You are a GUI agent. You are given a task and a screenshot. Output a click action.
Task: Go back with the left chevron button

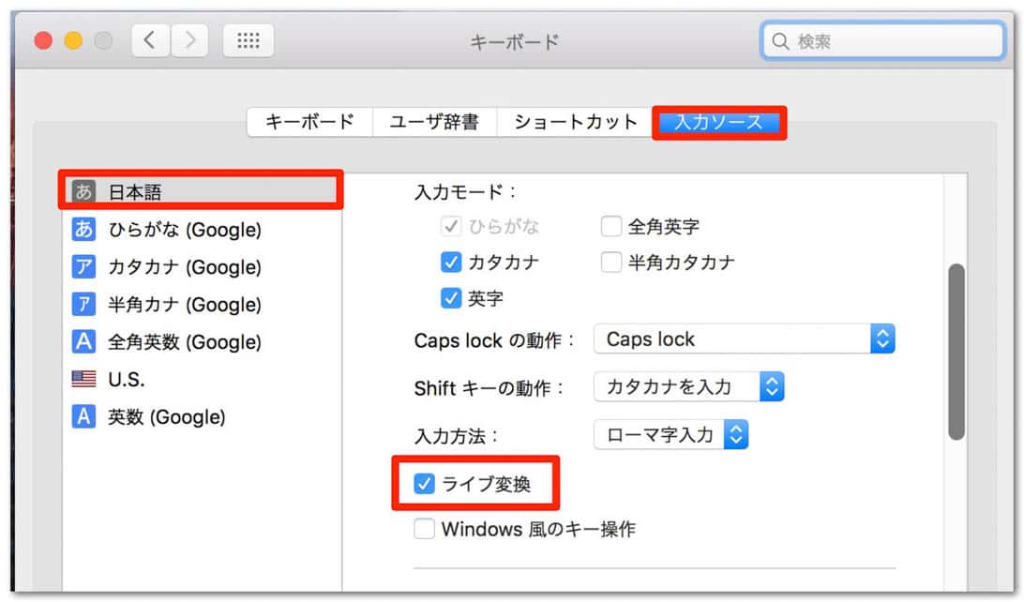(x=151, y=41)
